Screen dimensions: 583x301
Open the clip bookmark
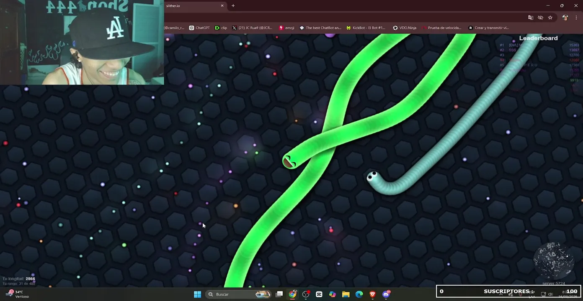tap(221, 28)
